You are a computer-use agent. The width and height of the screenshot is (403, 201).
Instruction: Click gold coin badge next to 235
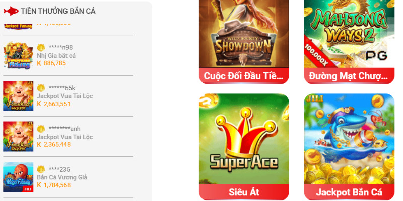(x=41, y=169)
